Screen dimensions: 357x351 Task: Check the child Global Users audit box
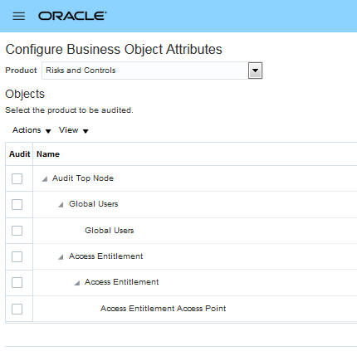pyautogui.click(x=17, y=231)
